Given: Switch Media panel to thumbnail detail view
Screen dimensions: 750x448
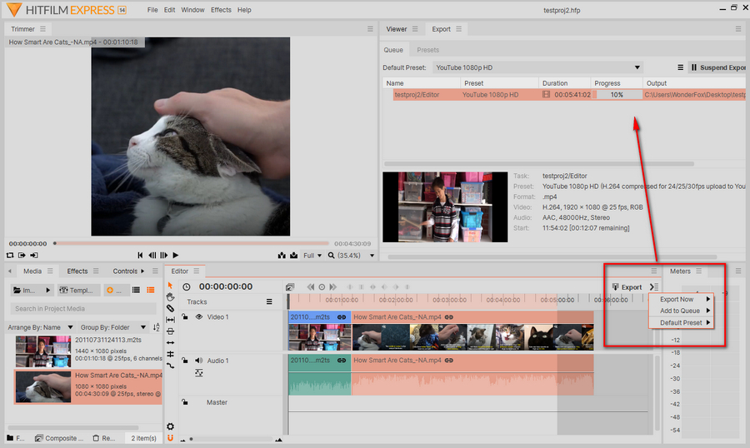Looking at the screenshot, I should pos(151,290).
